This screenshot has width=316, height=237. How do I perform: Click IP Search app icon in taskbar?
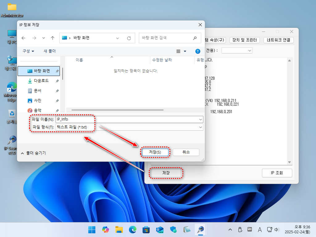click(x=201, y=230)
